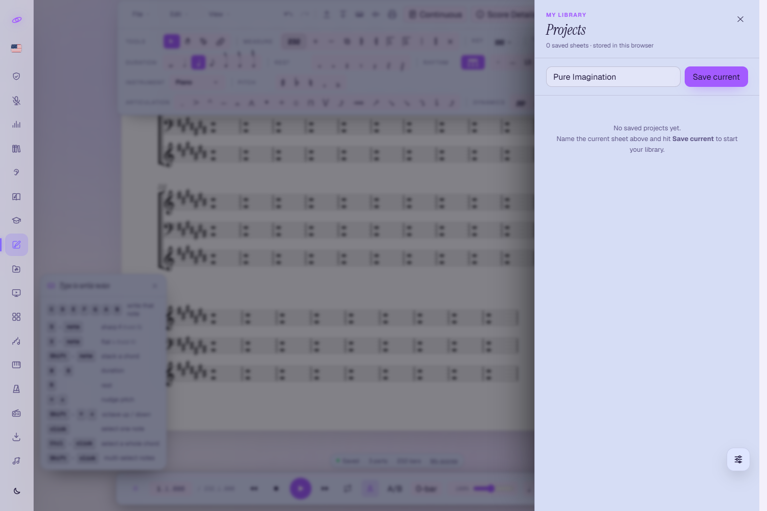Open the four-square grid sidebar icon

click(16, 317)
